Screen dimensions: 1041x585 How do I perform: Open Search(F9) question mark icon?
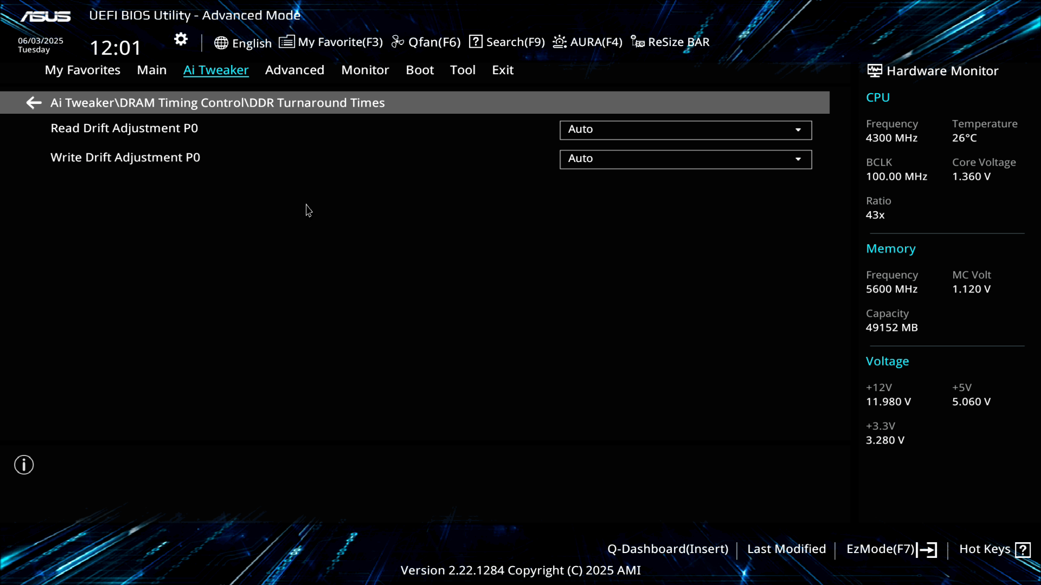[475, 42]
